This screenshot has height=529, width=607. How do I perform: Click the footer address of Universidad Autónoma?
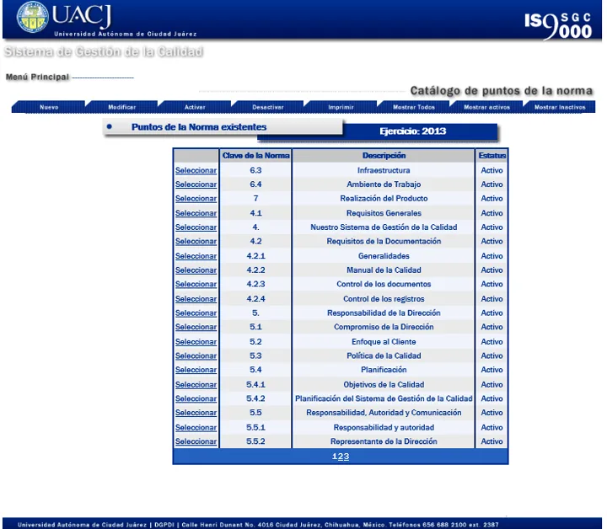tap(258, 525)
